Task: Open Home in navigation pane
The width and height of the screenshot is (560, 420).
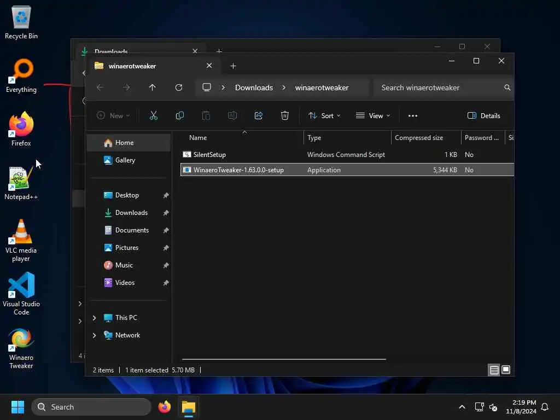Action: coord(129,143)
